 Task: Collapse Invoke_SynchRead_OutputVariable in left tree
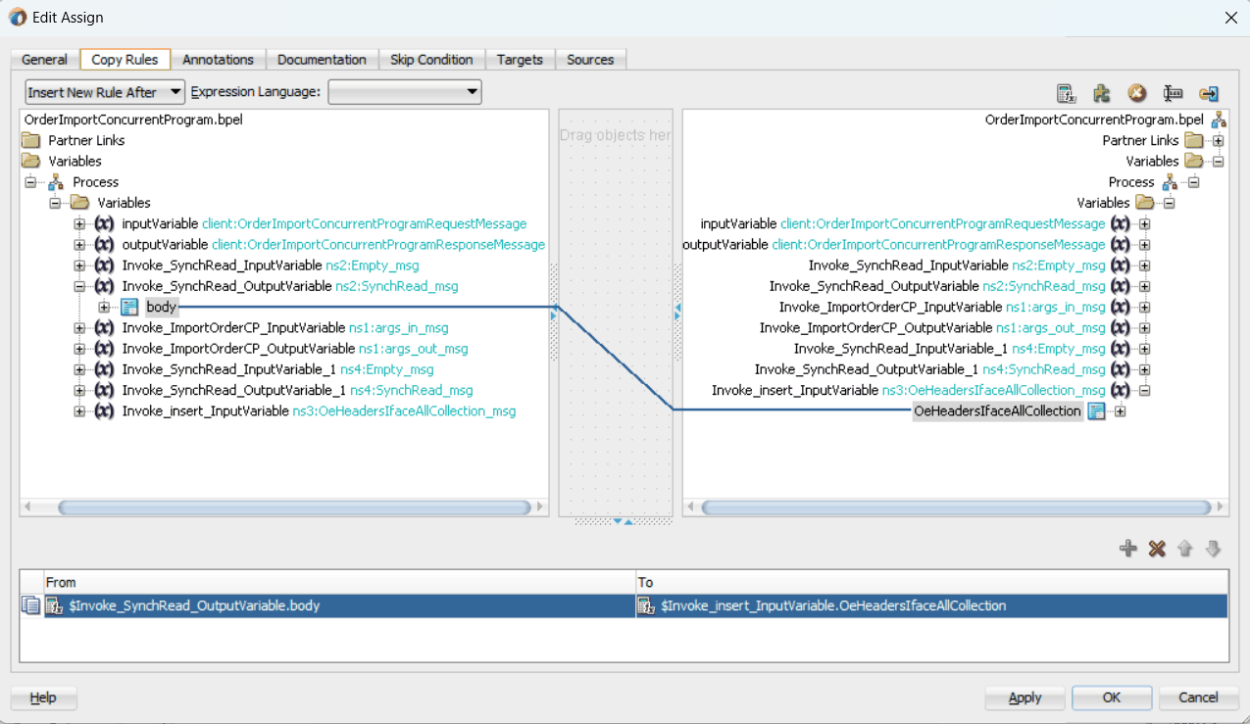(79, 287)
